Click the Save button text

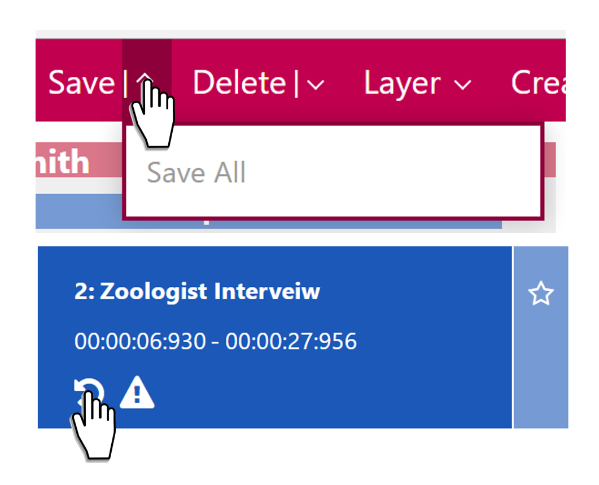coord(81,83)
